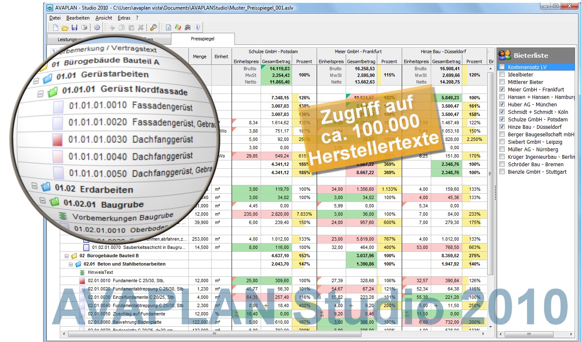Click the Schulze GmbH - Potsdam column header
The width and height of the screenshot is (581, 342).
tap(274, 52)
